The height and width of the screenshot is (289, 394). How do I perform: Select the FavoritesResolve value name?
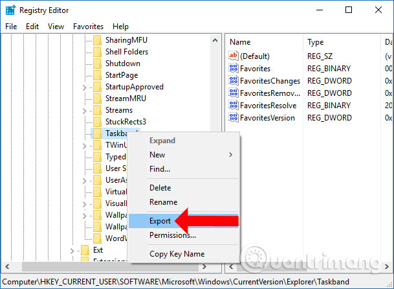(268, 106)
